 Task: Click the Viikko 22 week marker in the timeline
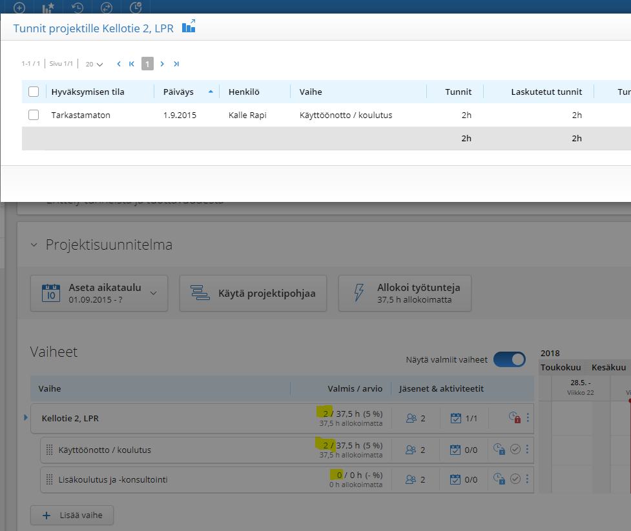pyautogui.click(x=580, y=393)
